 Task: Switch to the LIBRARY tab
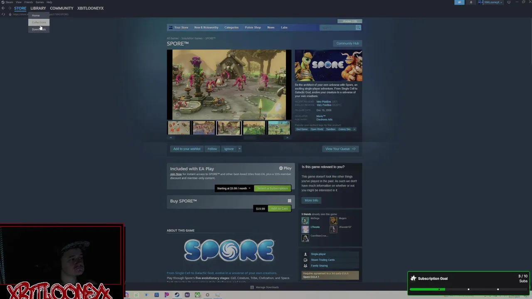(38, 8)
